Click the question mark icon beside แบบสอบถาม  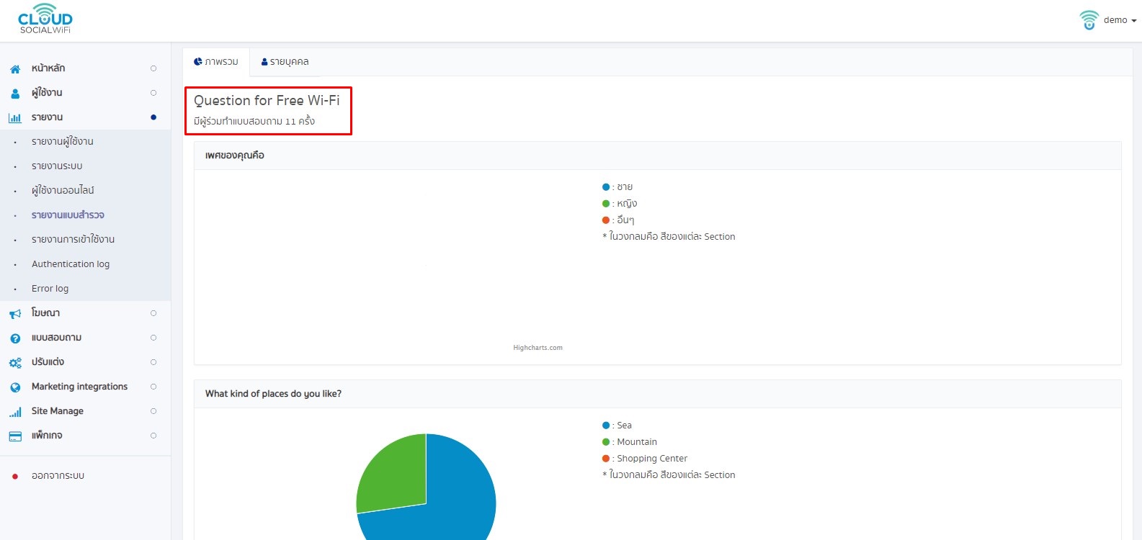tap(15, 338)
